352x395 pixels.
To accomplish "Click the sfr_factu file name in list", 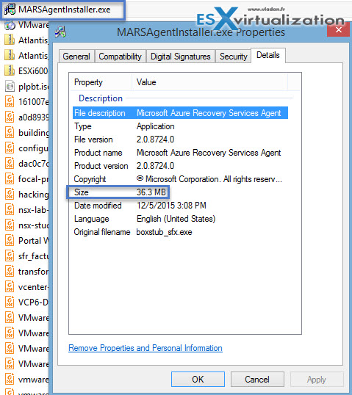I will [33, 256].
